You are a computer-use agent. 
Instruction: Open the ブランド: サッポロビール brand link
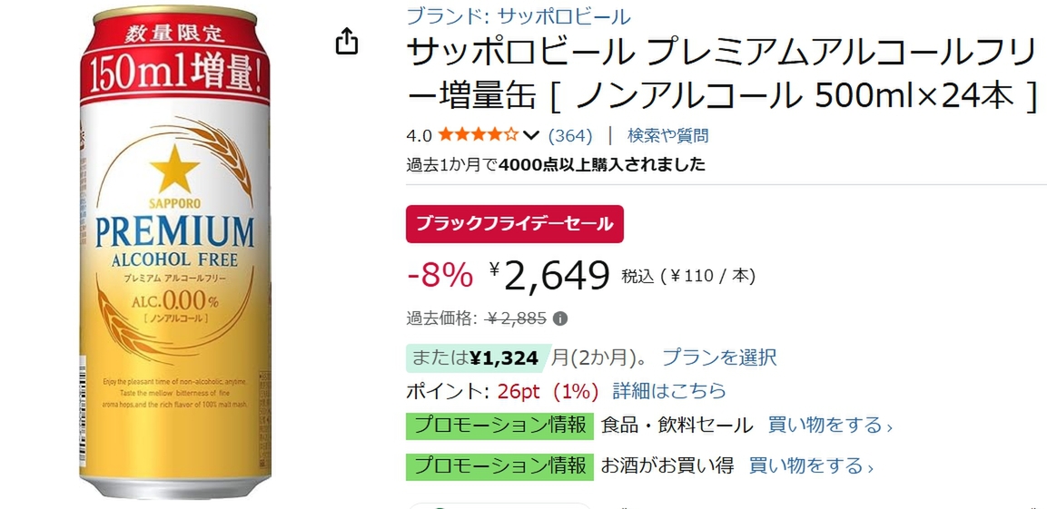coord(518,16)
